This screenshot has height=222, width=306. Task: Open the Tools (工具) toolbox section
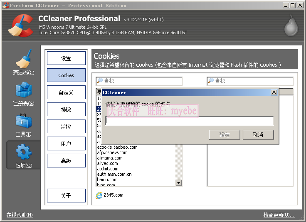point(23,125)
